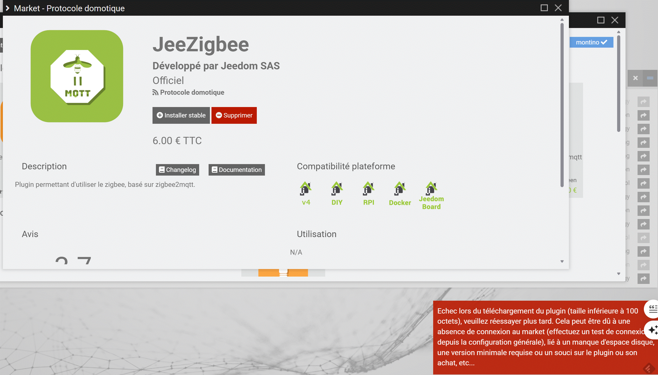Click the blue equals icon in side panel
The image size is (658, 375).
point(650,78)
